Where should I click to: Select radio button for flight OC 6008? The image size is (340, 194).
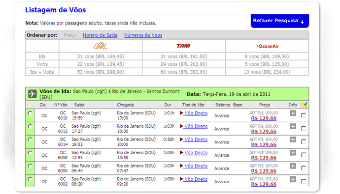pyautogui.click(x=30, y=153)
